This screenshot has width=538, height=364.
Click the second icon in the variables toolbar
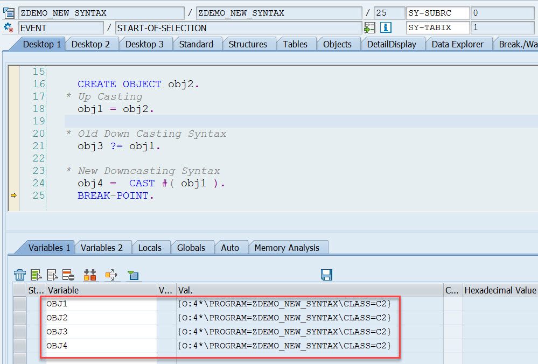(36, 275)
